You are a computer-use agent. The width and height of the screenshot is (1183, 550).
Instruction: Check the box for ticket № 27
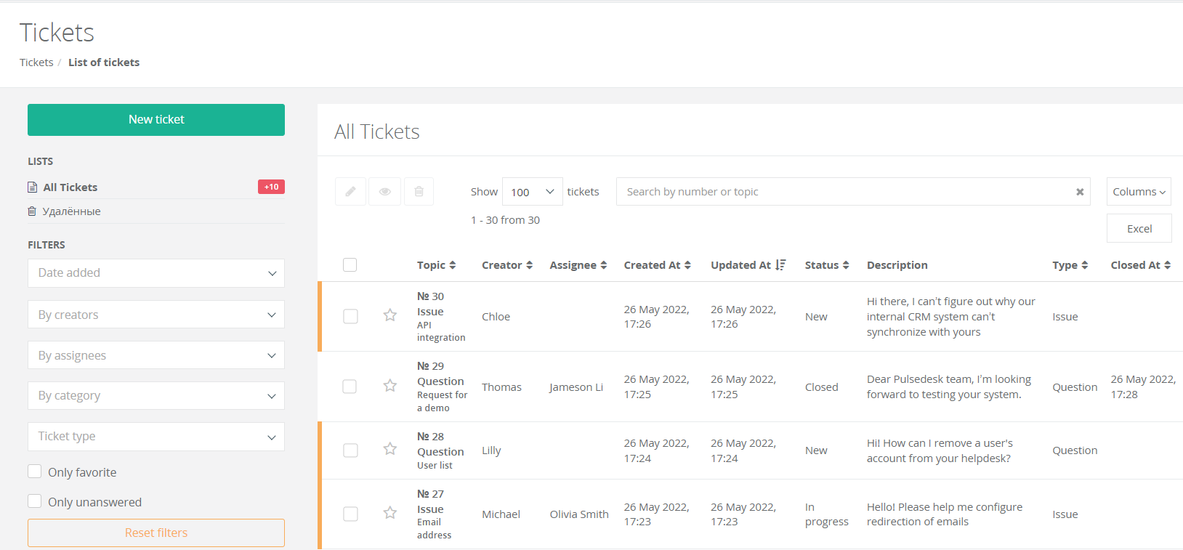coord(350,514)
